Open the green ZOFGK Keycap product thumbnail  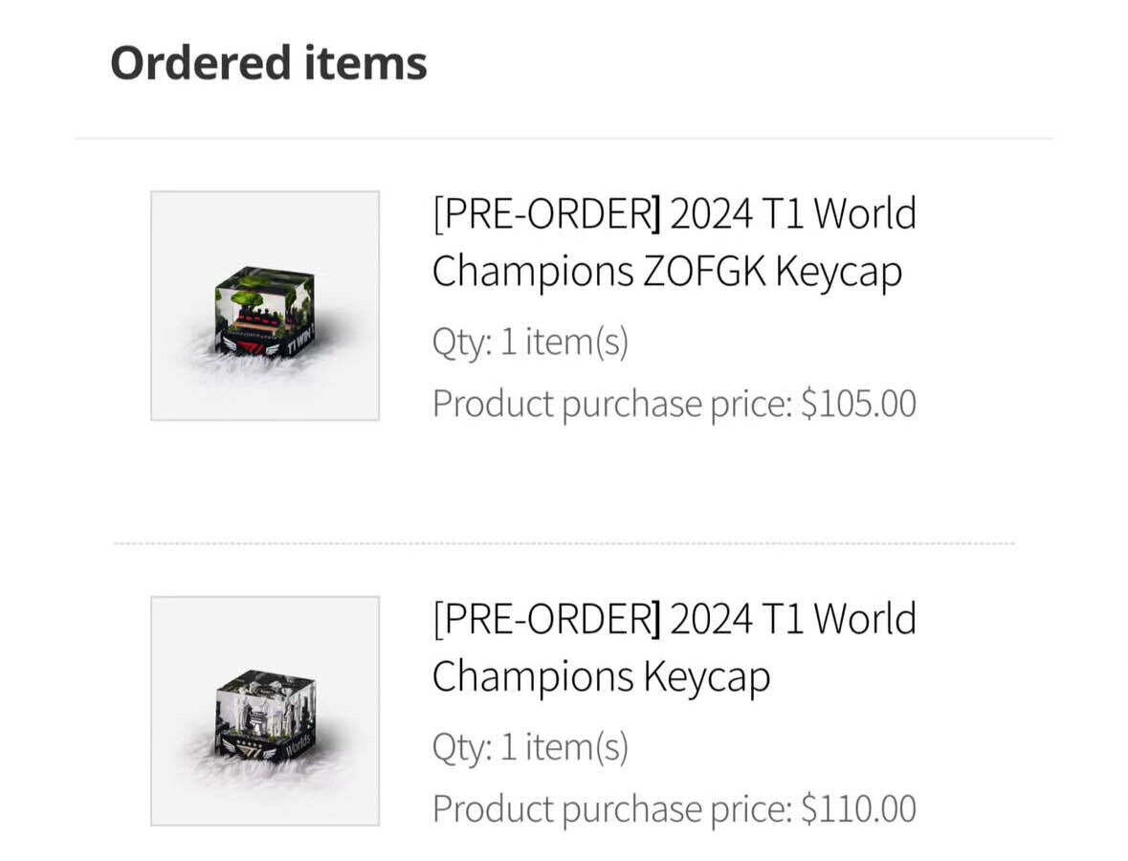tap(265, 305)
